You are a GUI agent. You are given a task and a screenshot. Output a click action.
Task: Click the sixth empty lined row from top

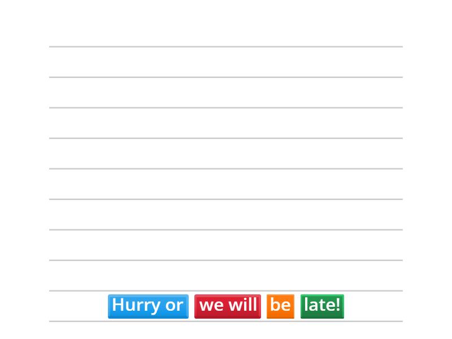point(226,215)
